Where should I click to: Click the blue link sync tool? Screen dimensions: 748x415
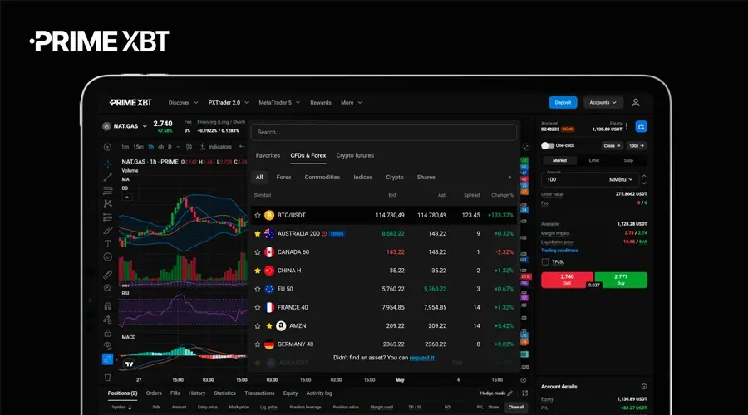[x=108, y=359]
